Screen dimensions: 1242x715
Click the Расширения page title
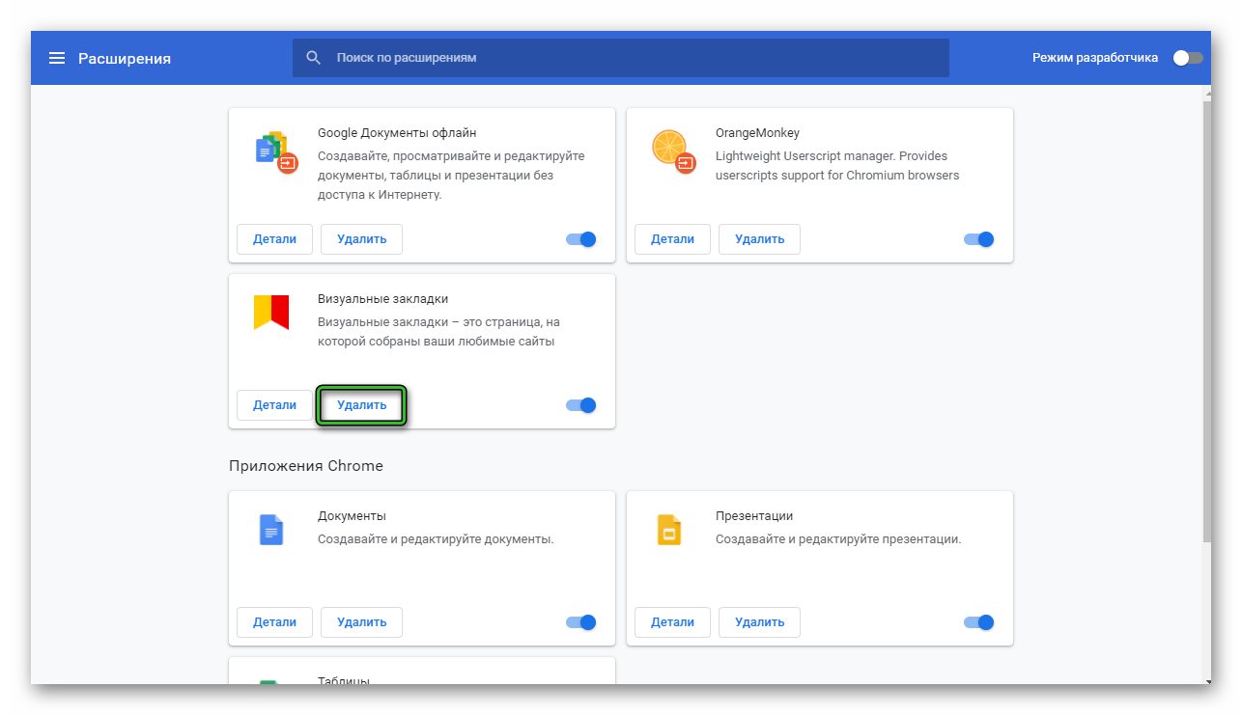(x=125, y=58)
